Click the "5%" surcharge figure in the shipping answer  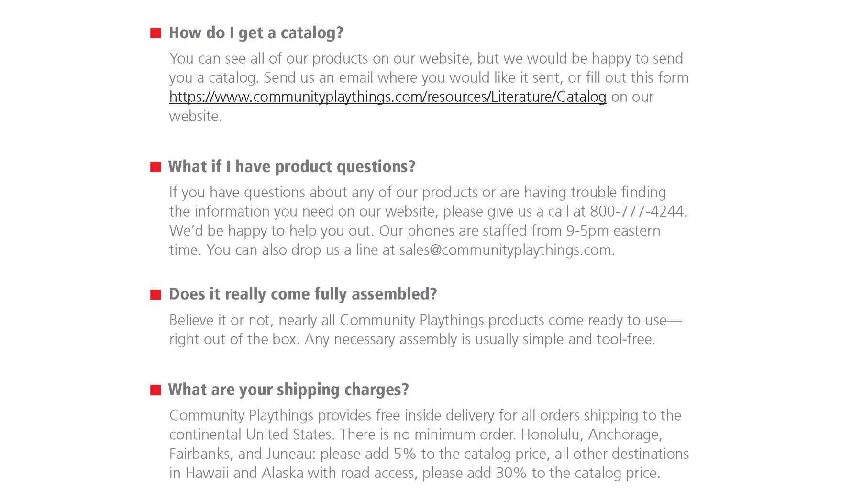[405, 454]
